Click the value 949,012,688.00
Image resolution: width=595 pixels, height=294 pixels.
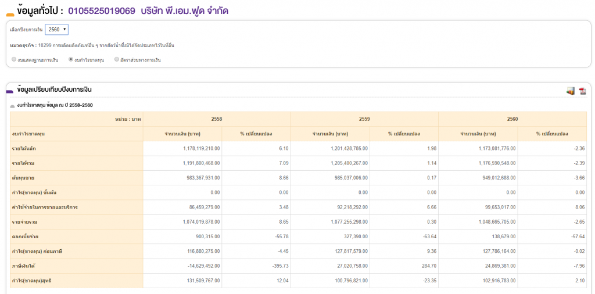point(499,178)
